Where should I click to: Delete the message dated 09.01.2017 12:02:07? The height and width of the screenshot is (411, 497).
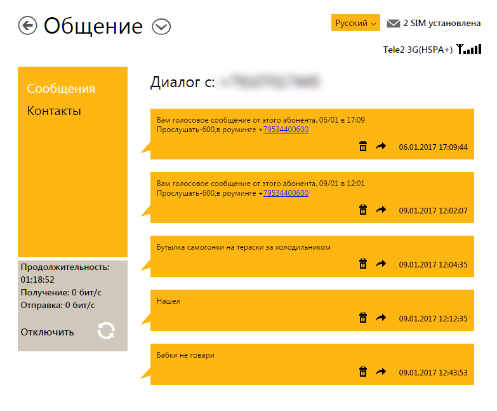coord(363,210)
